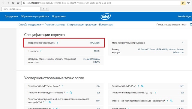Open См. декларацию MDDS link
192x109 pixels.
click(x=91, y=60)
